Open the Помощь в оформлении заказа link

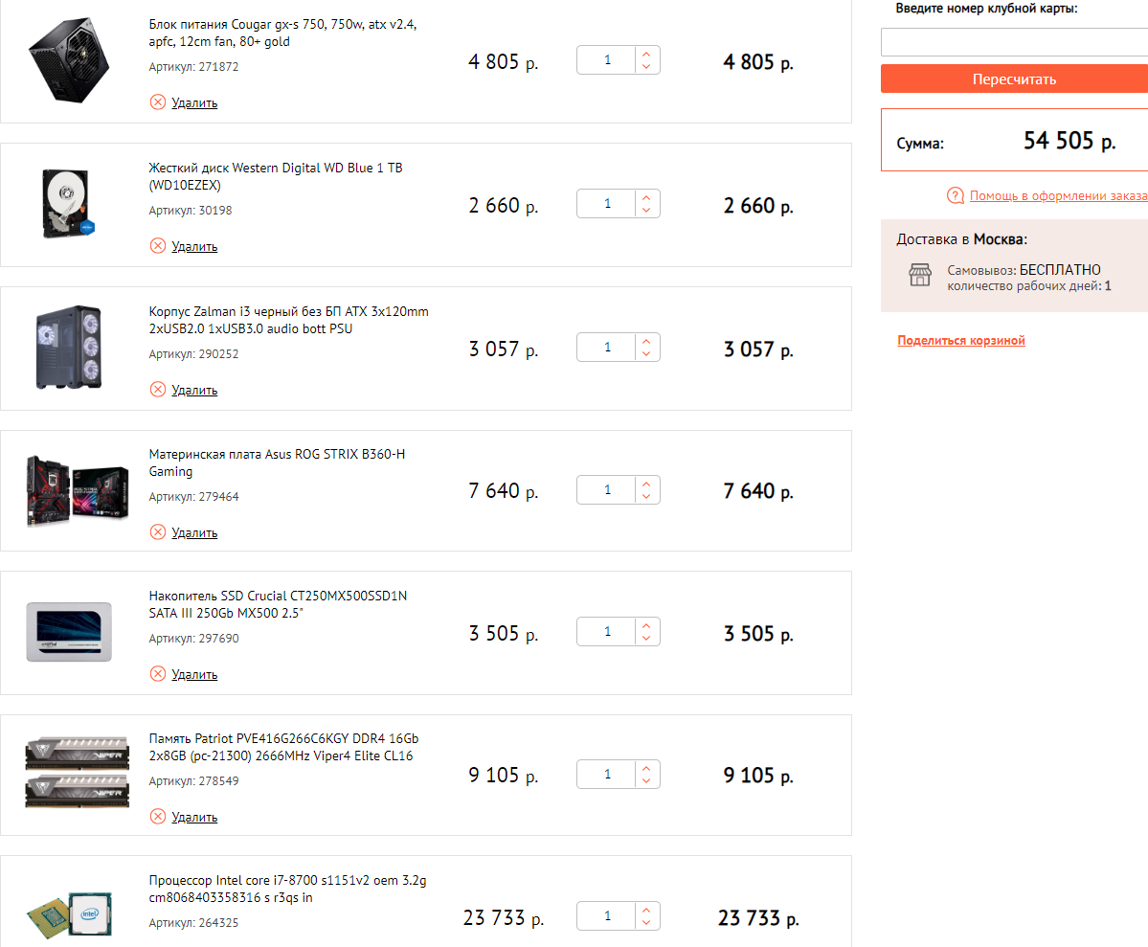tap(1058, 195)
